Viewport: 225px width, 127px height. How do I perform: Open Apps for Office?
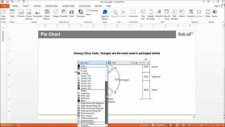(x=105, y=14)
